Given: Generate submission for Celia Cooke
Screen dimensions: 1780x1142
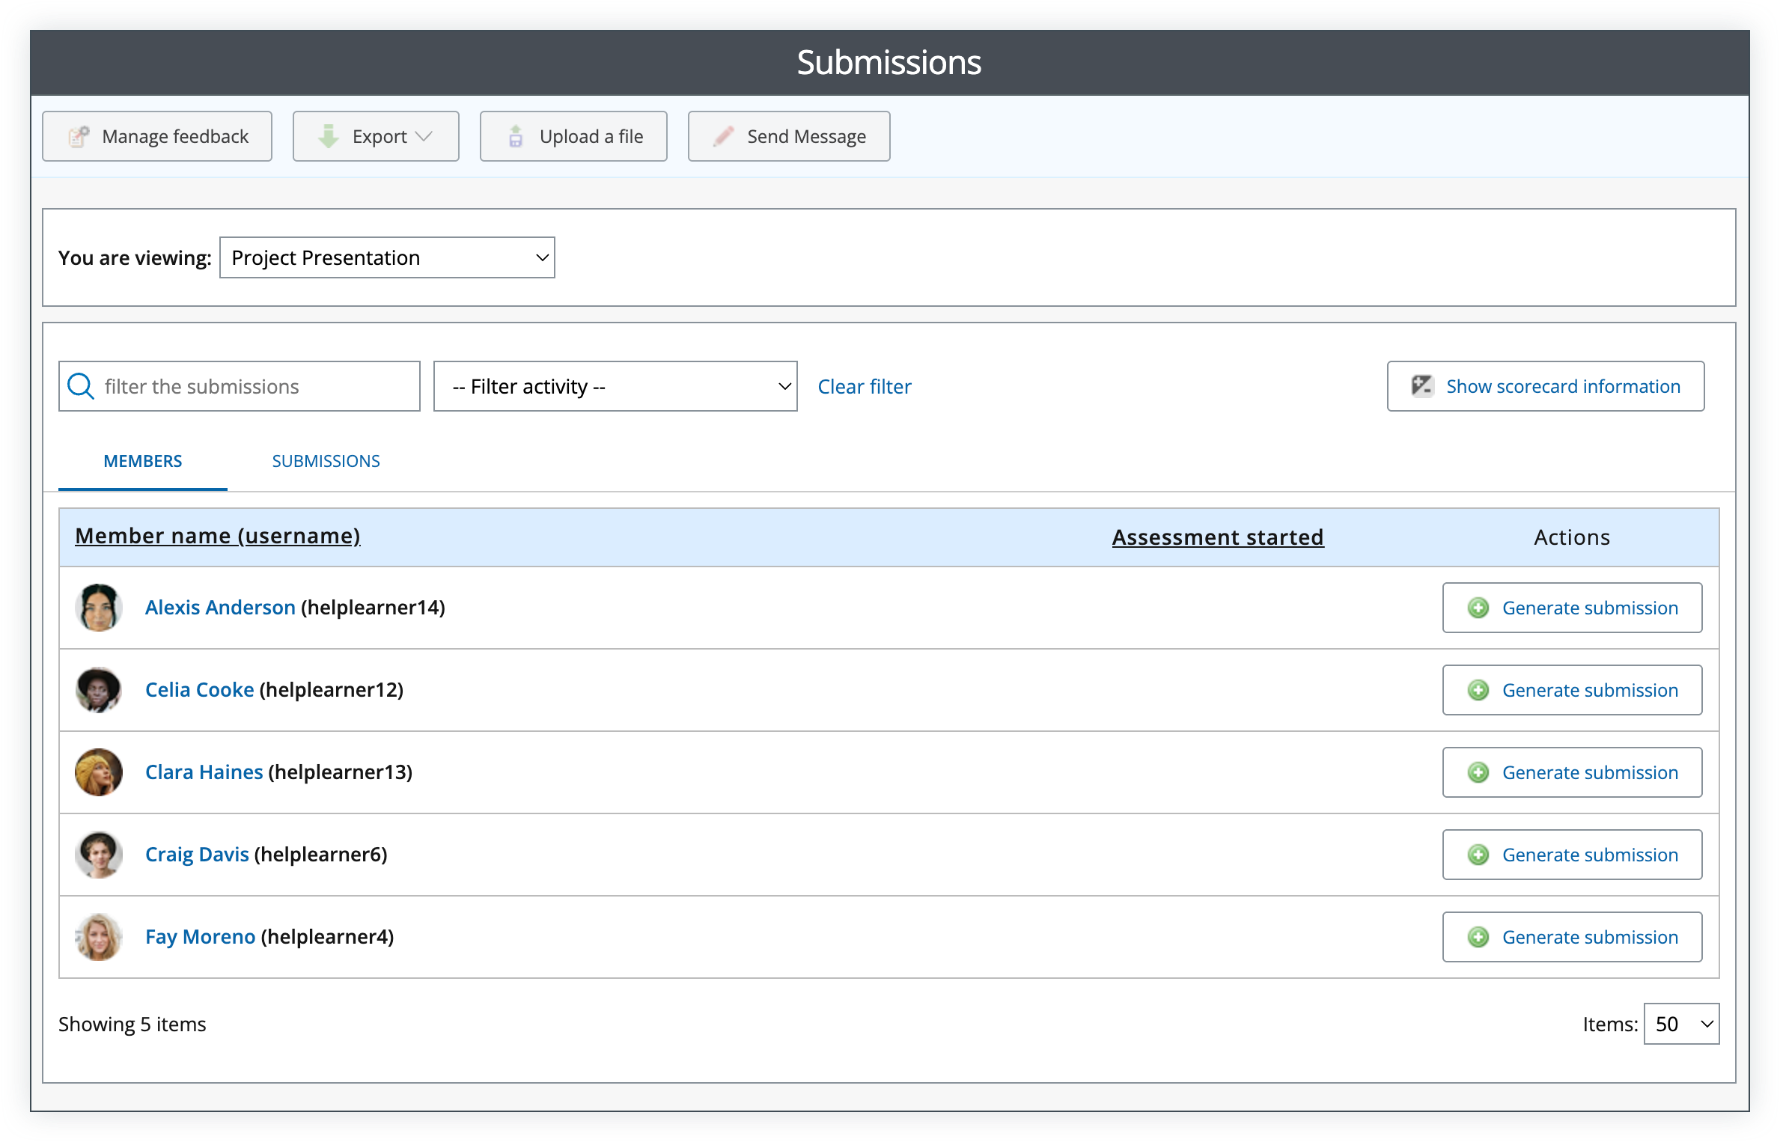Looking at the screenshot, I should 1572,690.
